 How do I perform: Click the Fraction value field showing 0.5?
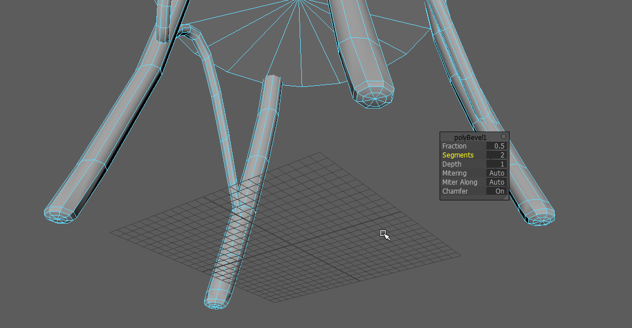click(x=497, y=146)
